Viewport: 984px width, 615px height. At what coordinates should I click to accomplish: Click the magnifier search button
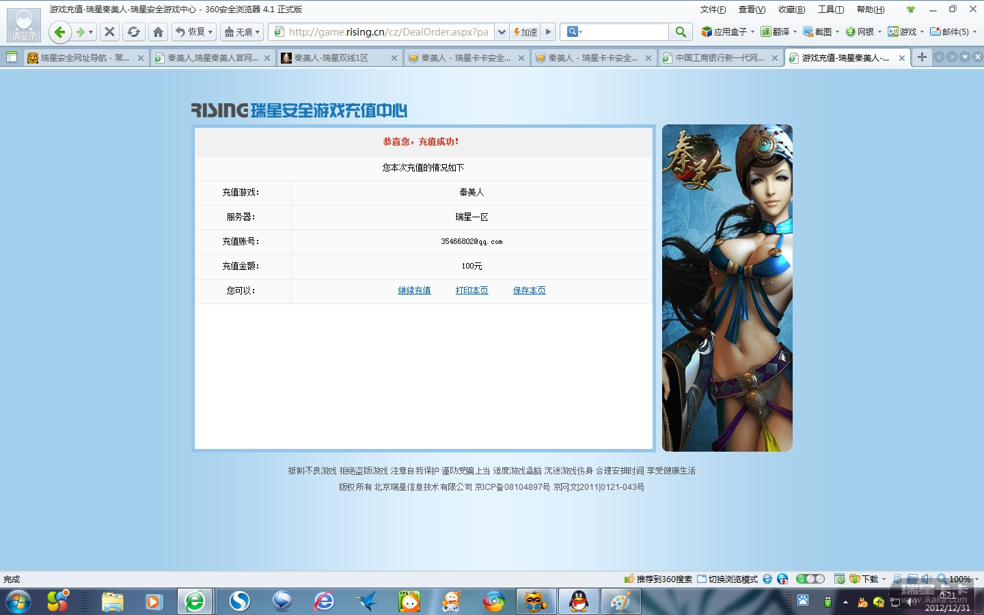coord(681,32)
